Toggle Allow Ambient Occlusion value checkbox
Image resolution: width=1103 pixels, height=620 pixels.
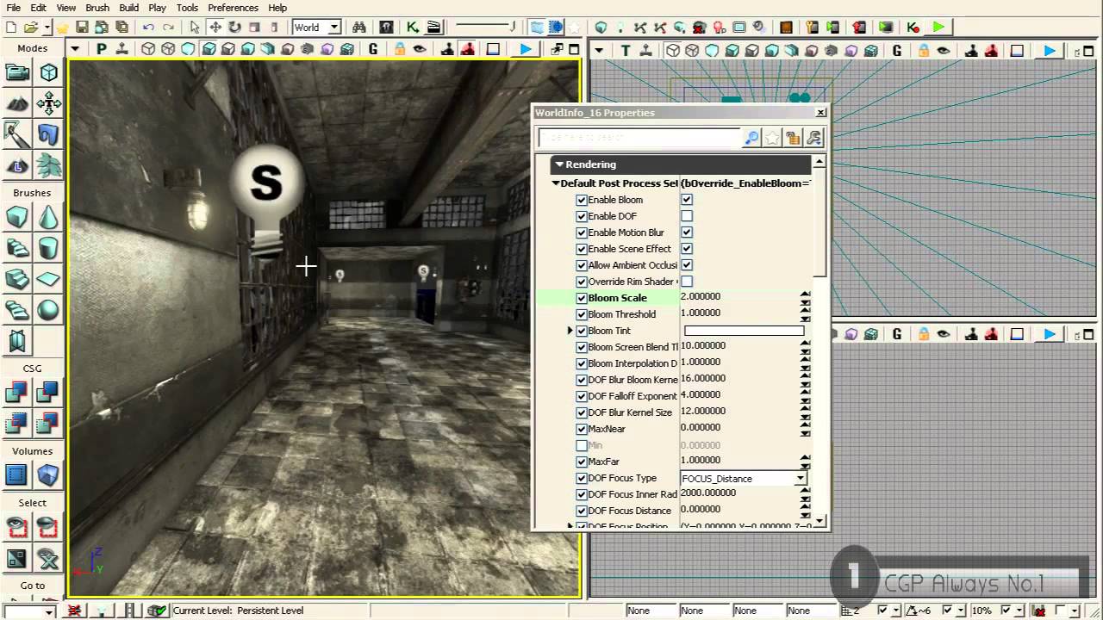[687, 265]
